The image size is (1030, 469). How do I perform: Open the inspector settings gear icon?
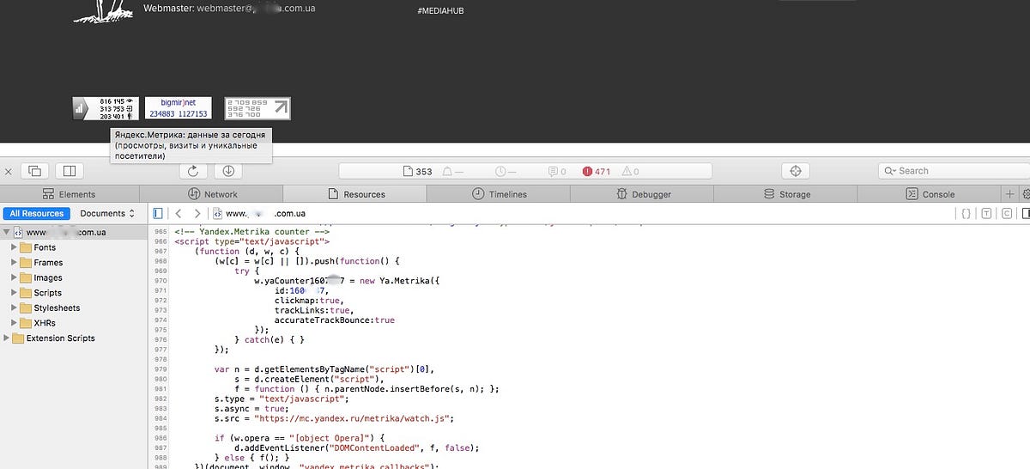point(1026,194)
